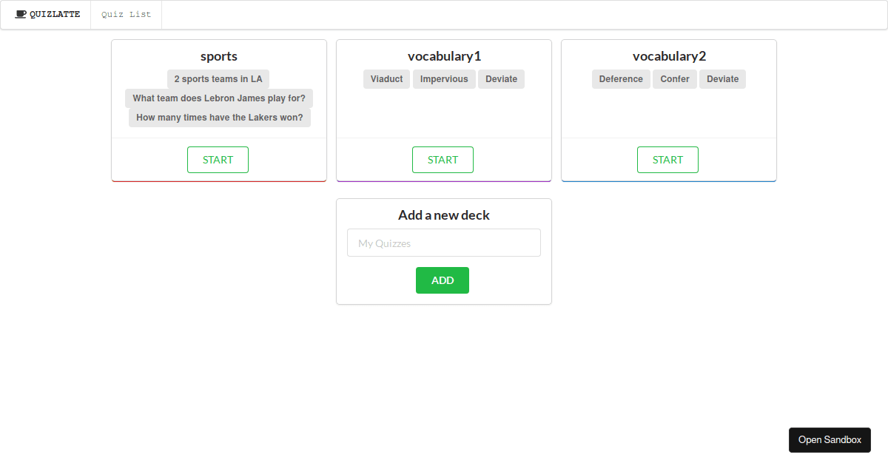Select 'What team does Lebron James play for?' question
Screen dimensions: 888x466
(218, 98)
